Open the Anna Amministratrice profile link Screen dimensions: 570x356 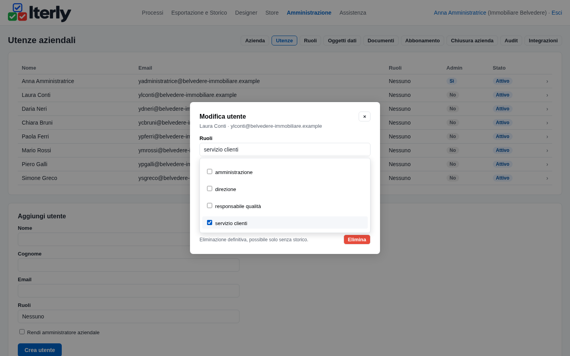point(460,13)
